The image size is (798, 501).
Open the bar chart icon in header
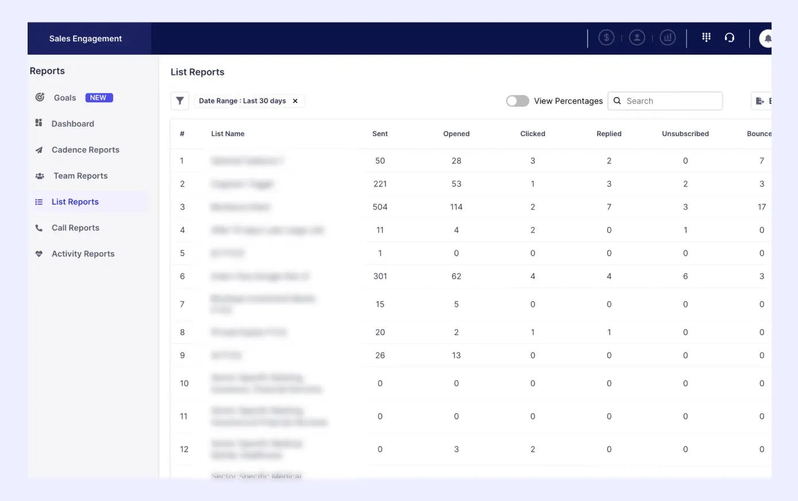(667, 38)
